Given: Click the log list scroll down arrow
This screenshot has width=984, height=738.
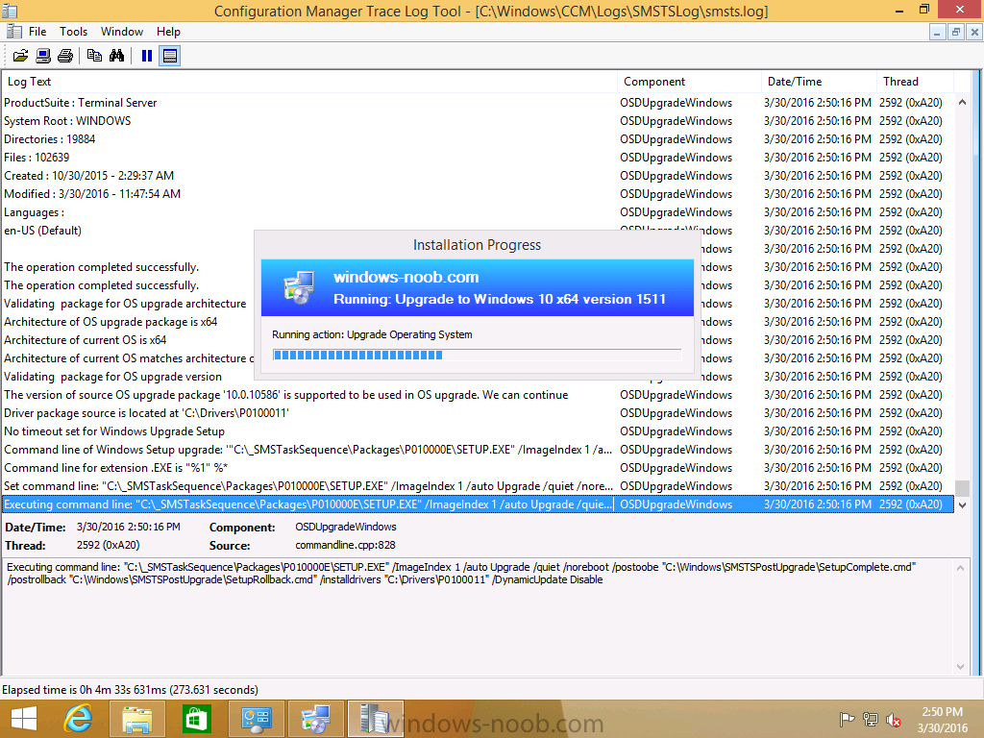Looking at the screenshot, I should 962,505.
